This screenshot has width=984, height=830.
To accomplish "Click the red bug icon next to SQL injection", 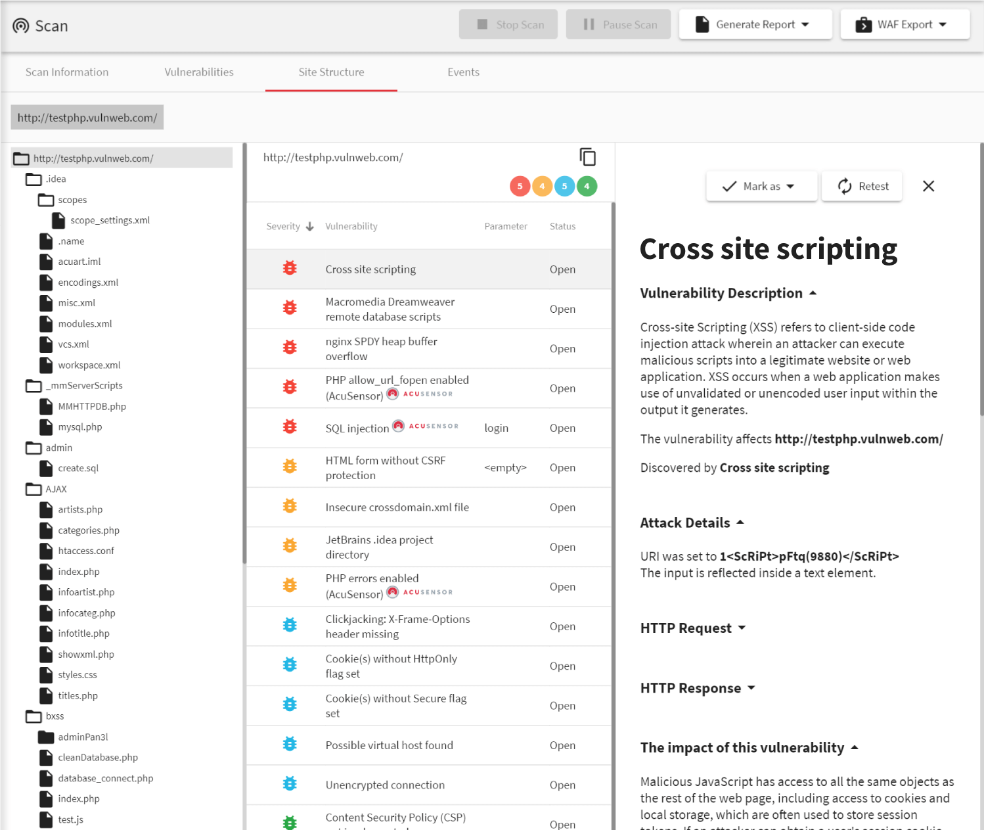I will (290, 427).
